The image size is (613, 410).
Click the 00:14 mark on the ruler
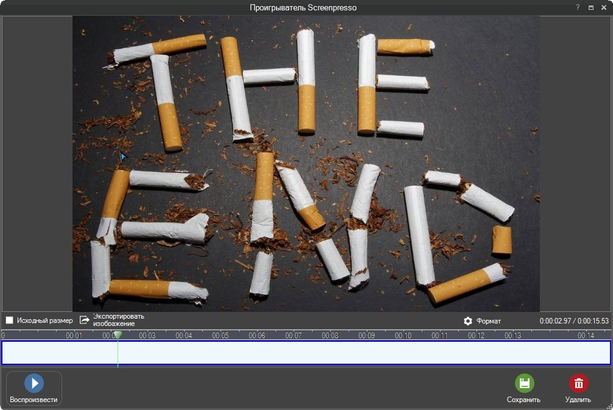coord(586,335)
